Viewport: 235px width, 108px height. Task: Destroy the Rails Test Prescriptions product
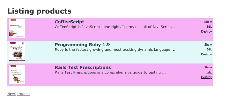pos(206,77)
